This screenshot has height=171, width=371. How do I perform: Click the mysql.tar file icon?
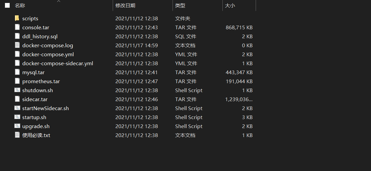click(17, 72)
